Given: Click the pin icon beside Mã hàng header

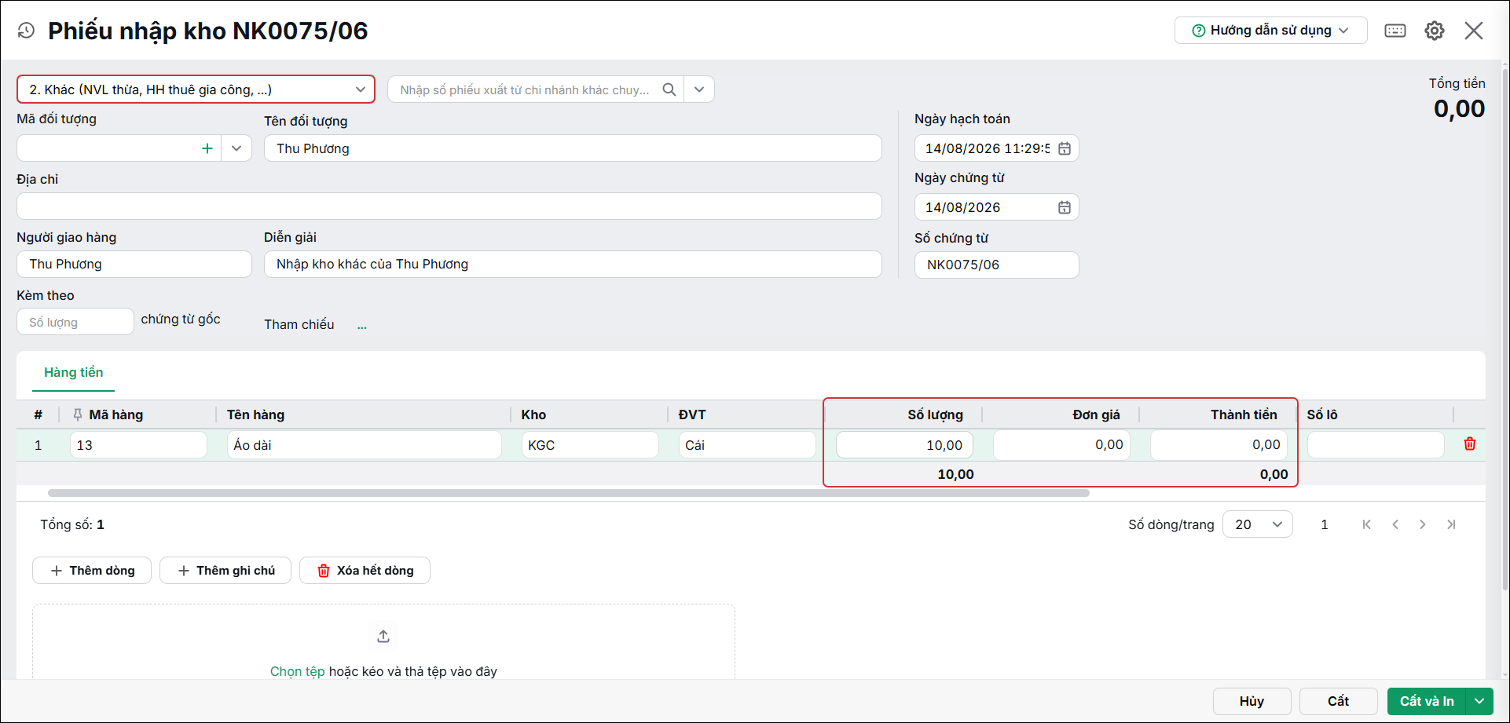Looking at the screenshot, I should [x=77, y=414].
